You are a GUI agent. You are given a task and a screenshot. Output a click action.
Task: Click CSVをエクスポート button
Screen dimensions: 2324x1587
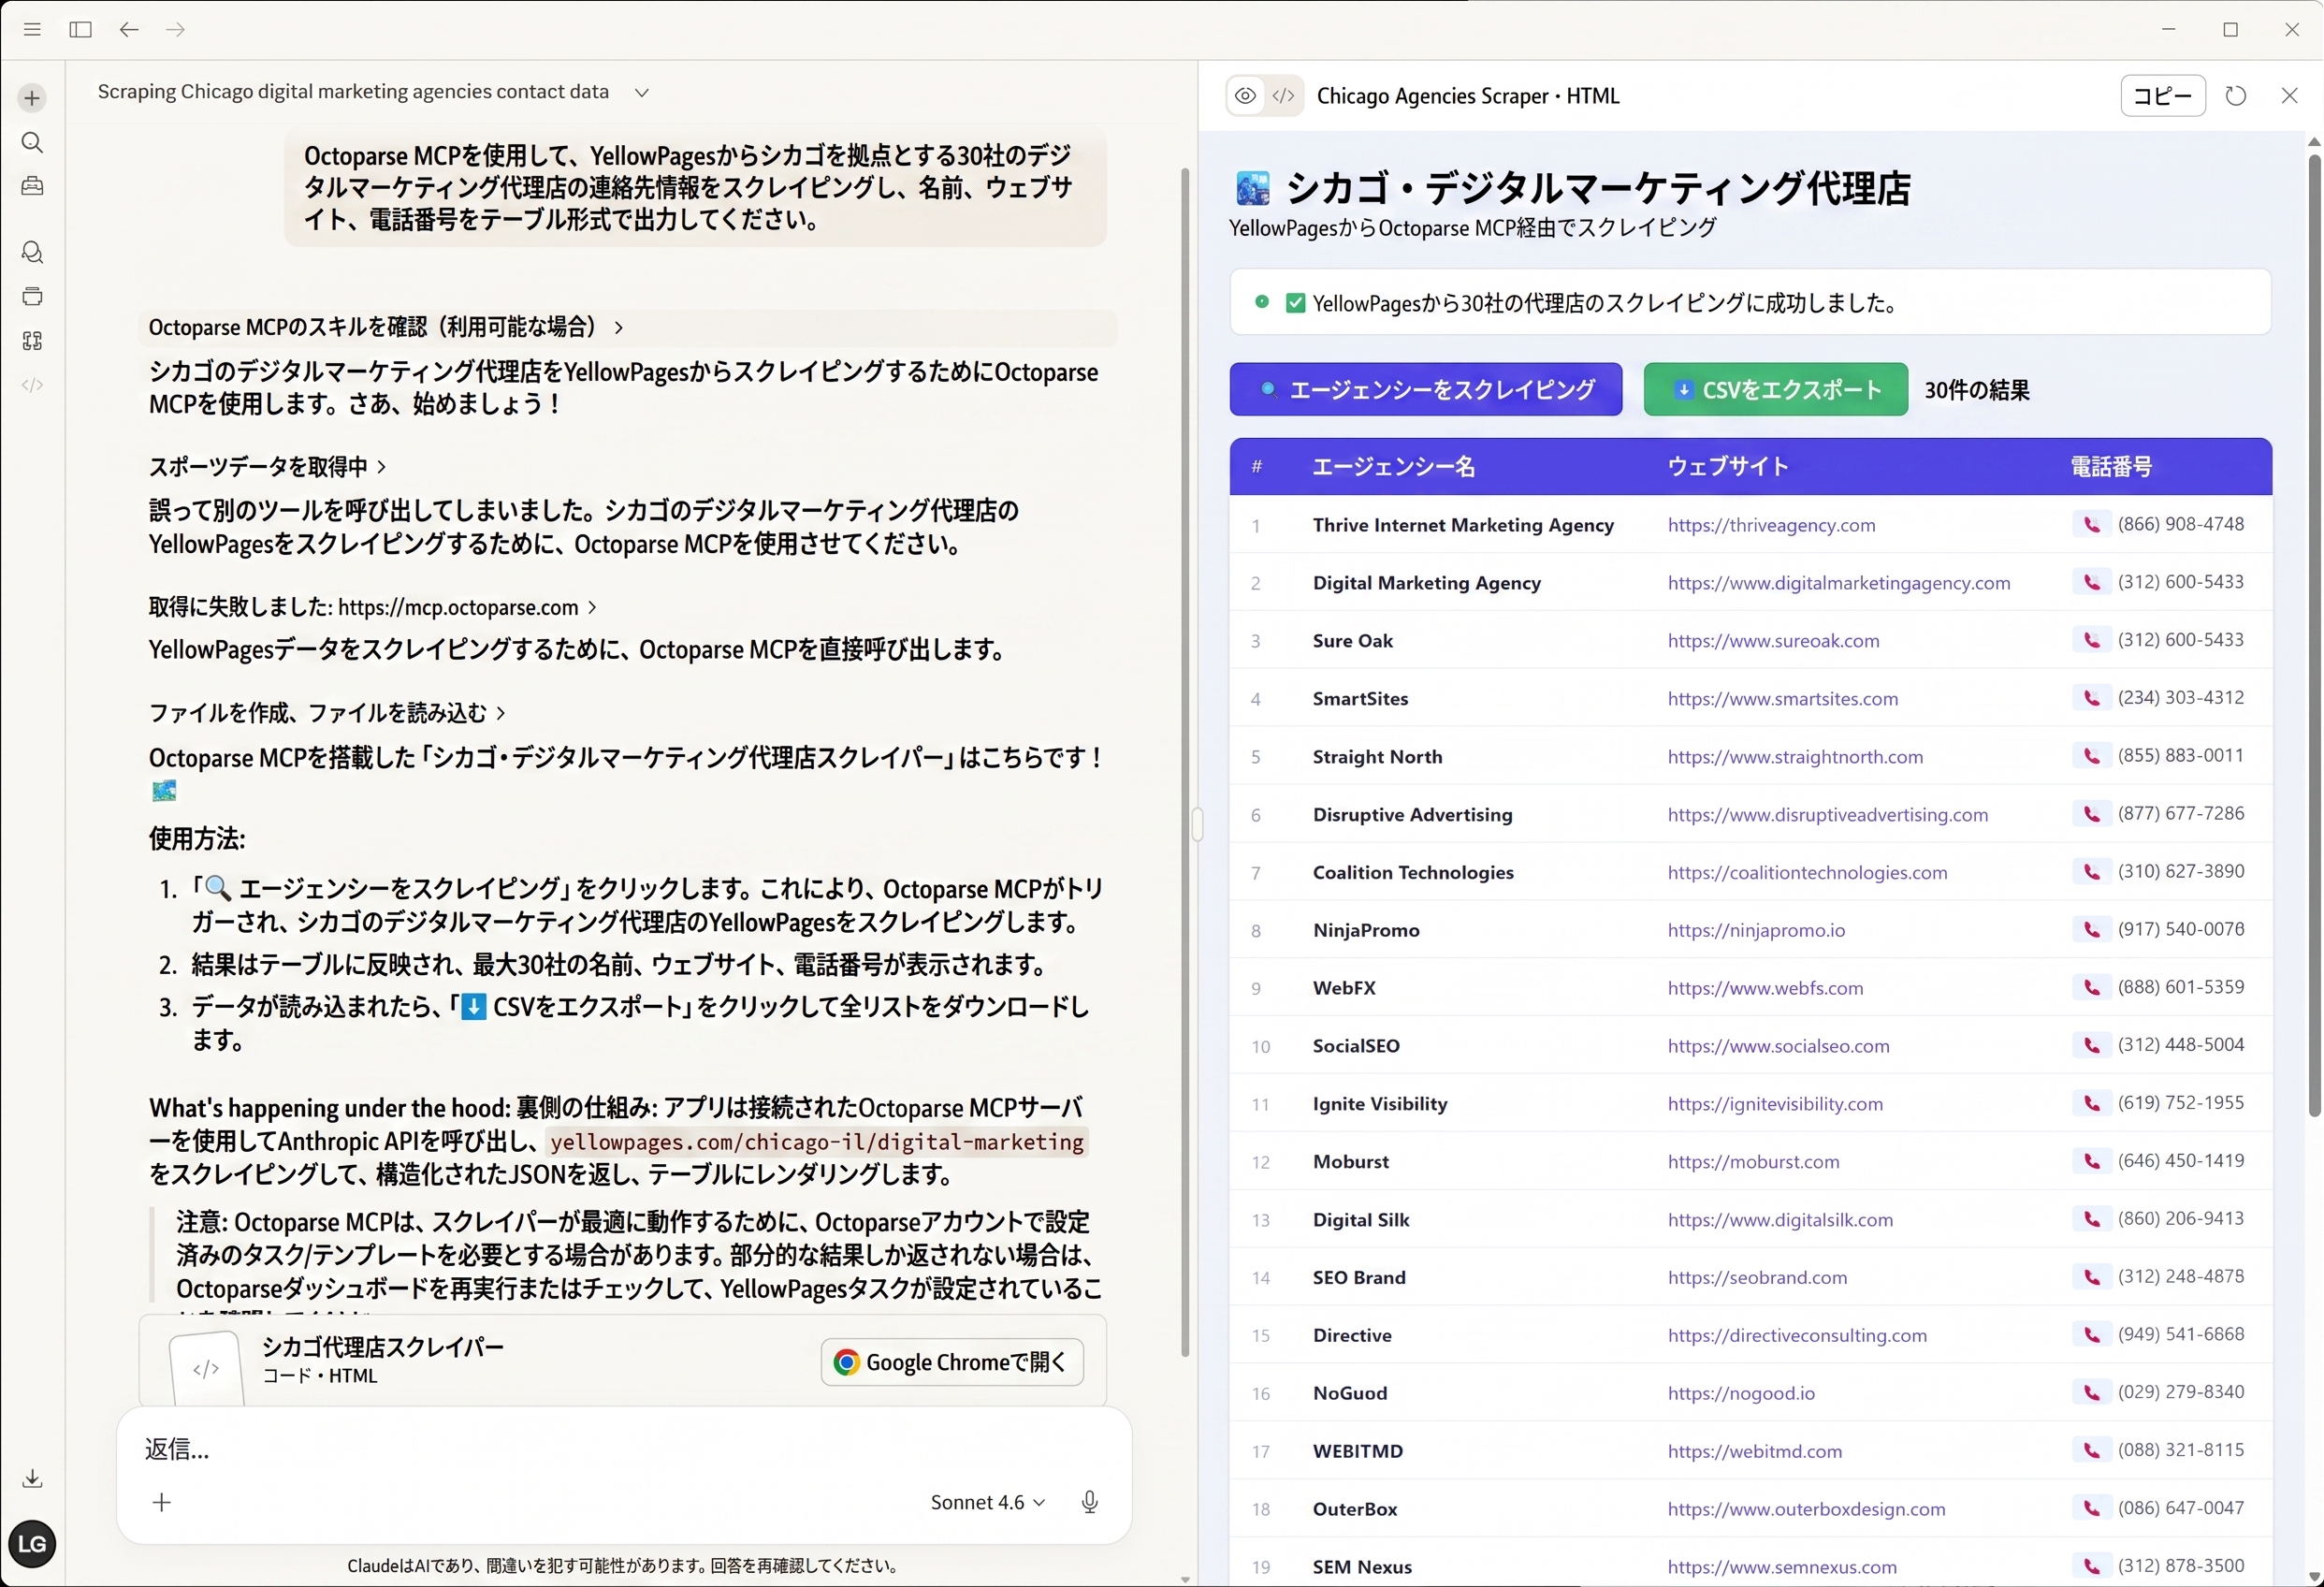click(1775, 390)
